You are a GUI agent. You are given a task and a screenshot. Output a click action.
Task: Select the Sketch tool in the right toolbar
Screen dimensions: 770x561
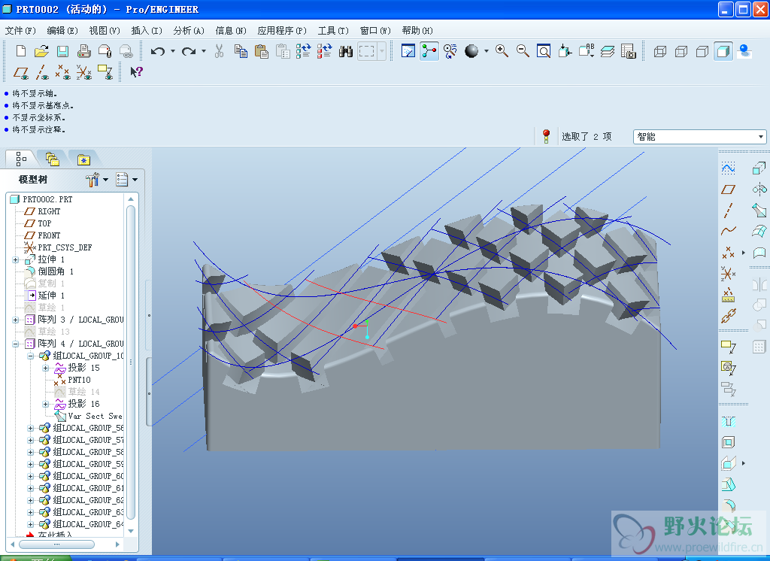728,168
